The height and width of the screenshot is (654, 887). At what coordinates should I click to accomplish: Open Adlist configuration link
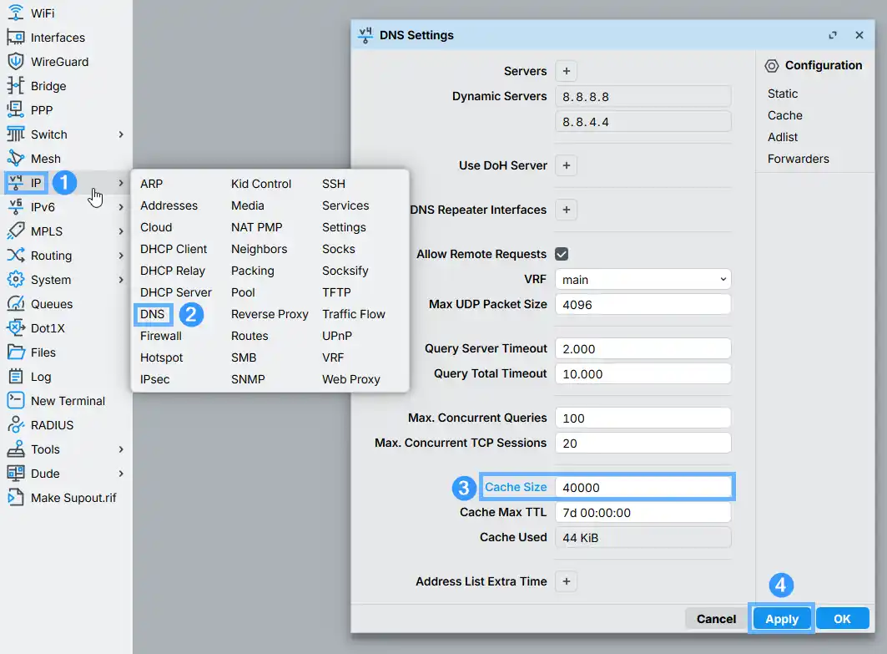783,137
